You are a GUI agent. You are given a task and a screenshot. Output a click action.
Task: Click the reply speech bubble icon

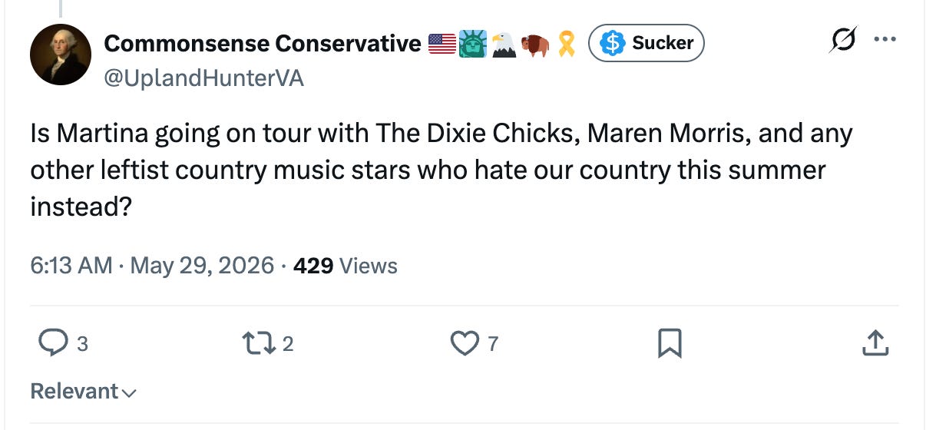point(52,344)
